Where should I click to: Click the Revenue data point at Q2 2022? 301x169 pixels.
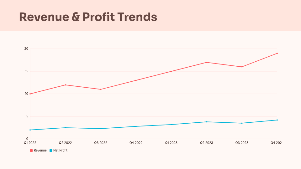[65, 85]
